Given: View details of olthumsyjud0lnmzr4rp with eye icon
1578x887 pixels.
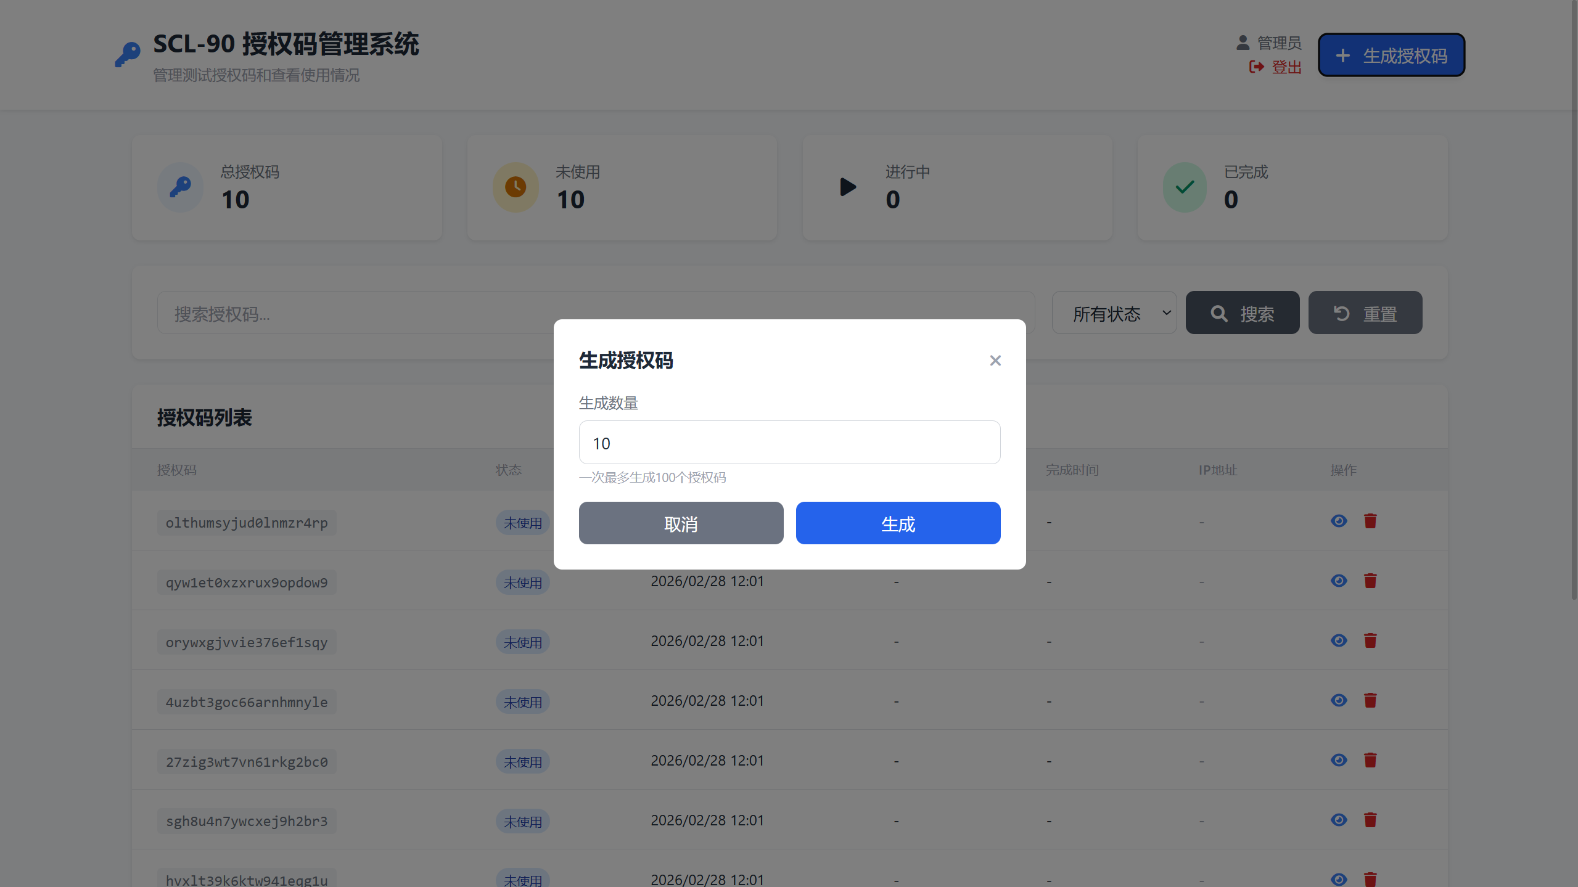Looking at the screenshot, I should (x=1338, y=521).
